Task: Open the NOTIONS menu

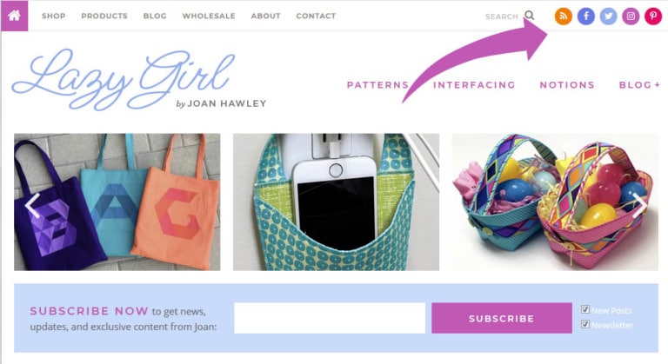Action: tap(567, 85)
